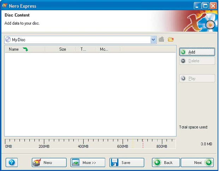Click the greyed-out Delete button
219x171 pixels.
pyautogui.click(x=197, y=61)
